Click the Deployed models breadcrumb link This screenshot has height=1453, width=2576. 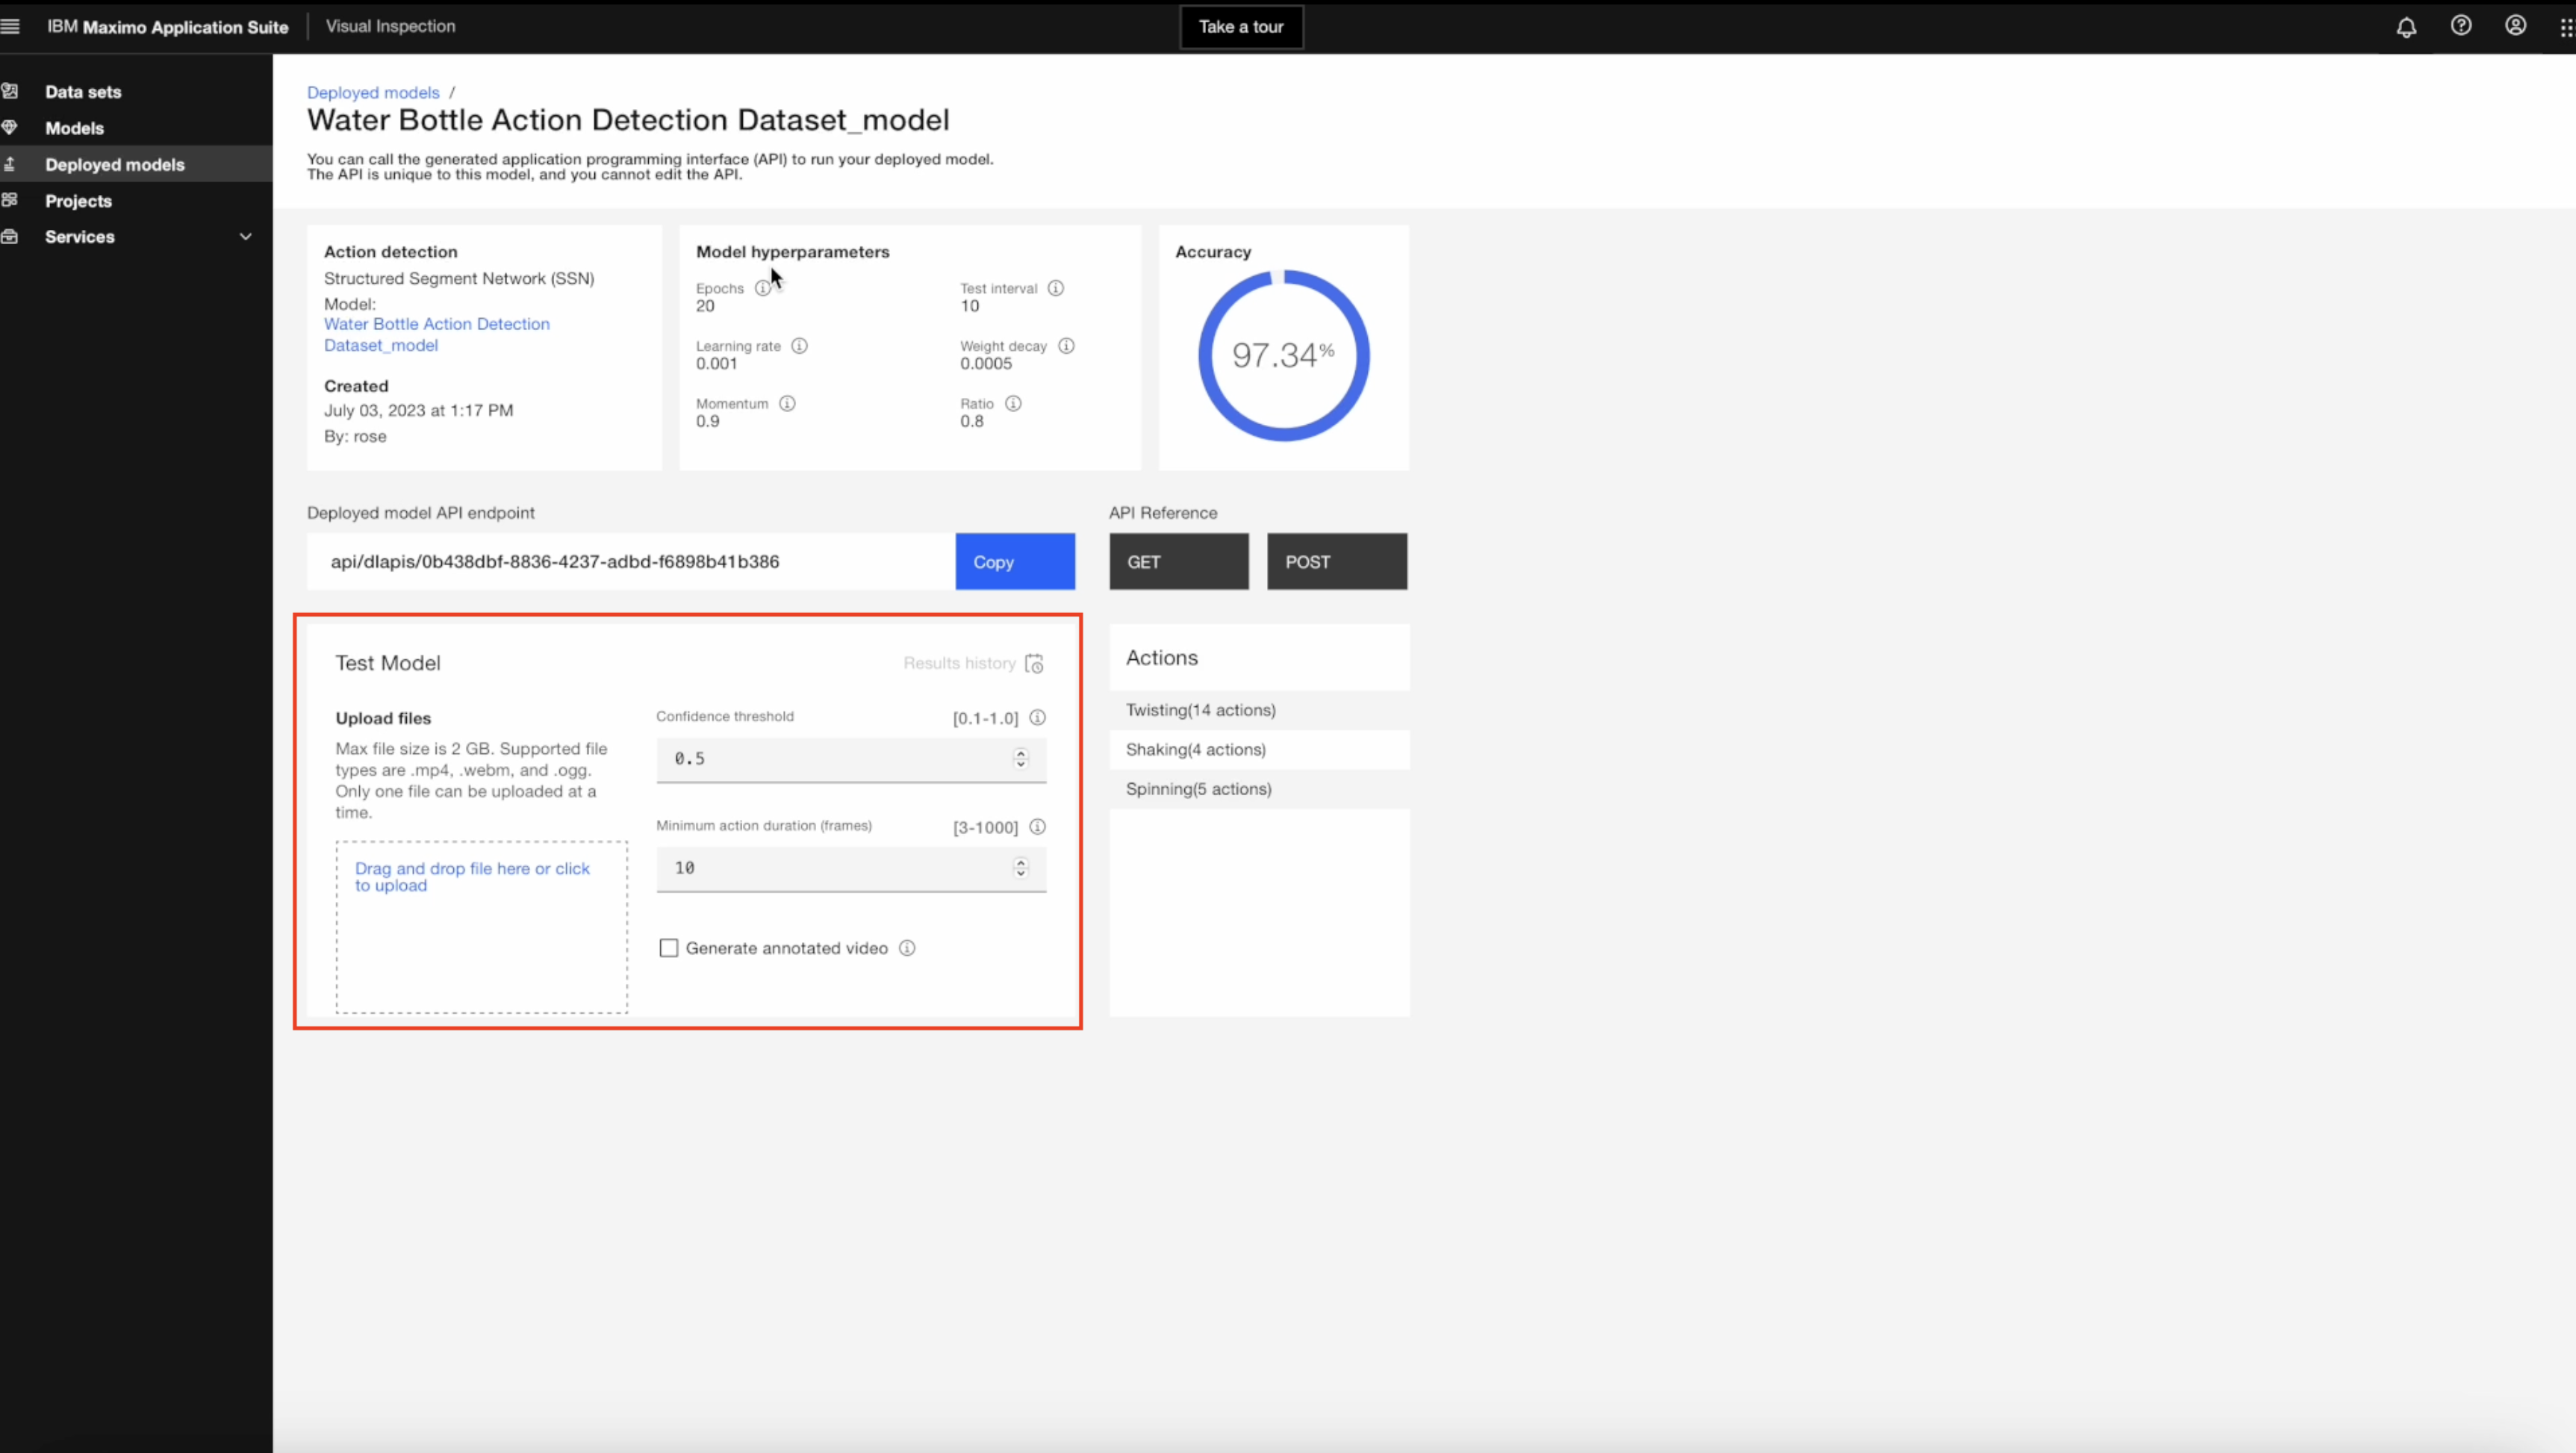(x=373, y=92)
